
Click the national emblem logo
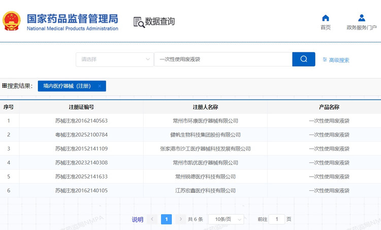pyautogui.click(x=12, y=21)
